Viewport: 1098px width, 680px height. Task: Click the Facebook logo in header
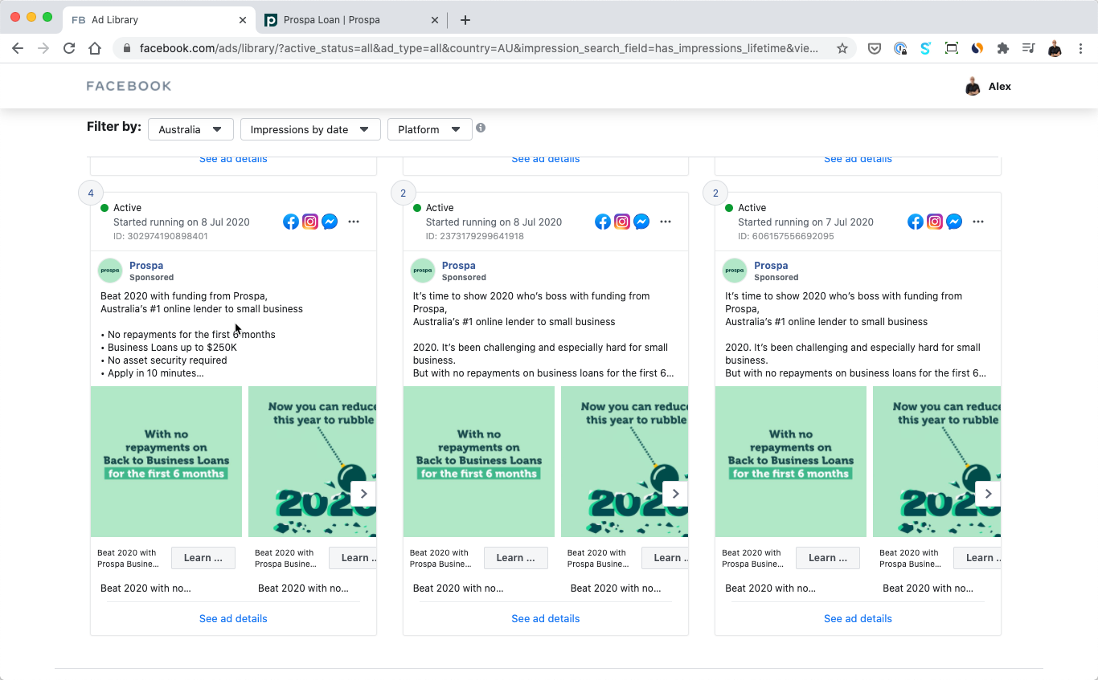pos(129,86)
